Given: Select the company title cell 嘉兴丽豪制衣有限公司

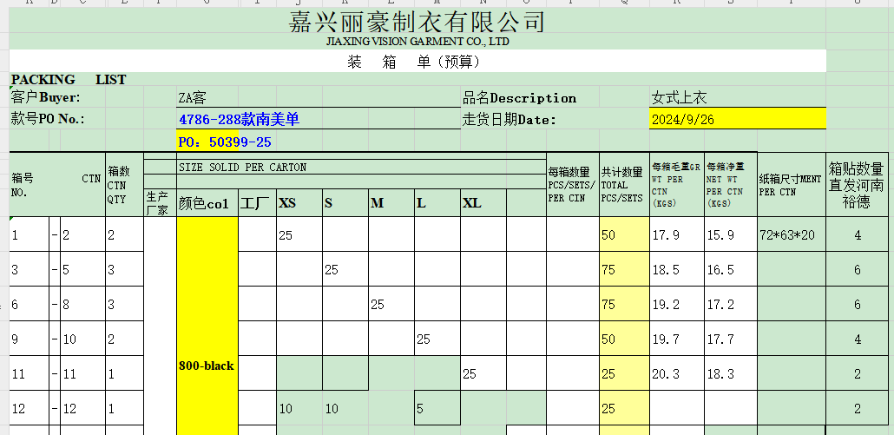Looking at the screenshot, I should coord(417,22).
